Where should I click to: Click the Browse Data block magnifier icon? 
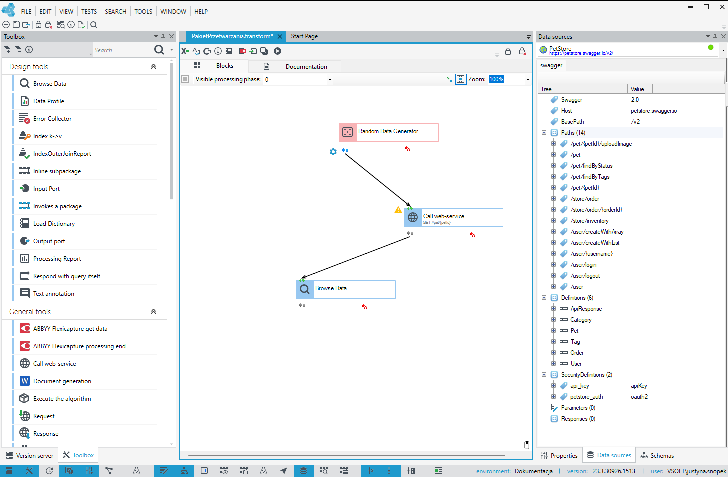(305, 289)
